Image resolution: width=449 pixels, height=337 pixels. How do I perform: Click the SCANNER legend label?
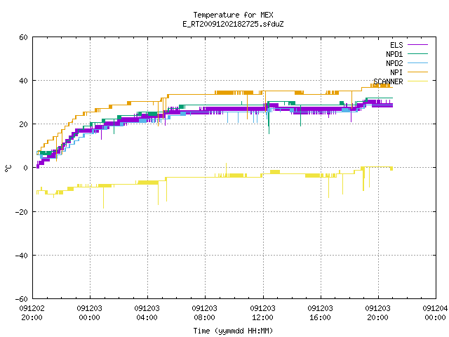[388, 81]
